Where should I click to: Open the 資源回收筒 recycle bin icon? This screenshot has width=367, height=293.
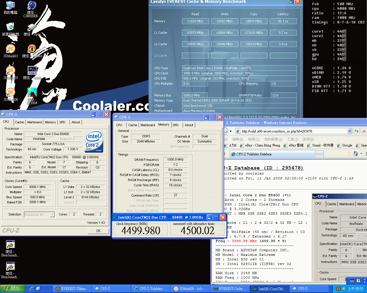point(10,29)
